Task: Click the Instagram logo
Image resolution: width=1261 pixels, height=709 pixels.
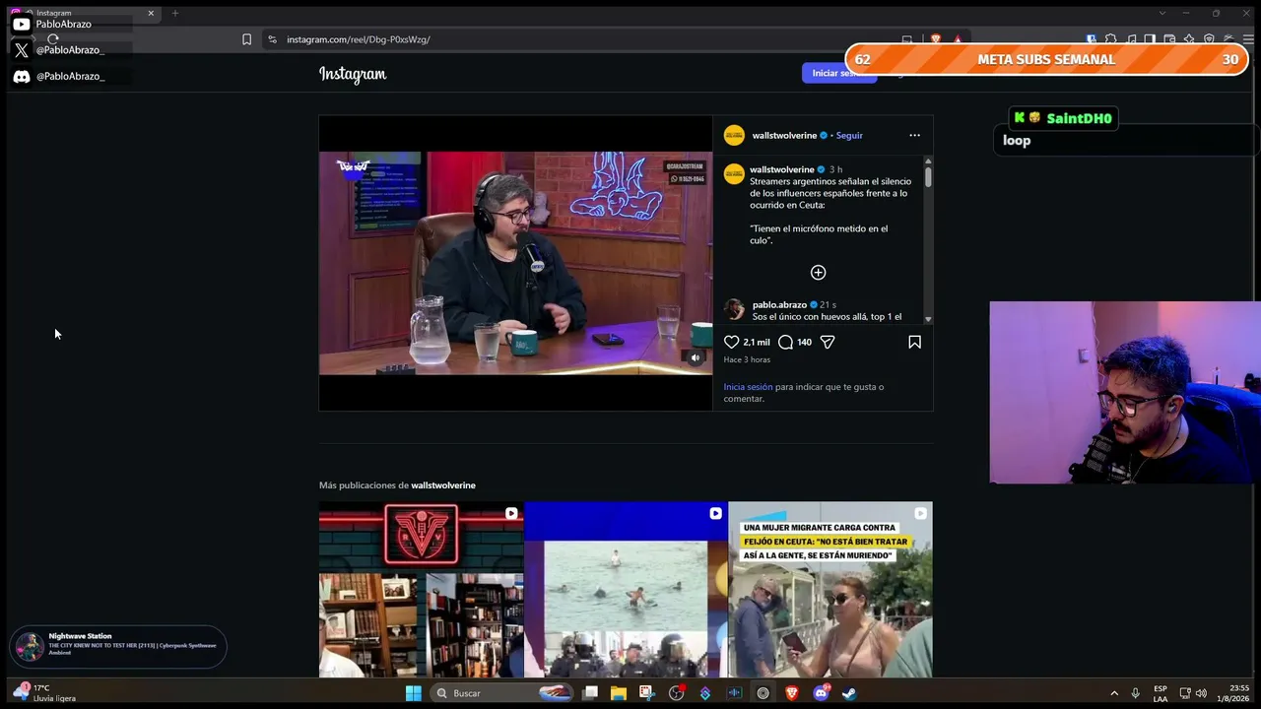Action: pyautogui.click(x=353, y=74)
